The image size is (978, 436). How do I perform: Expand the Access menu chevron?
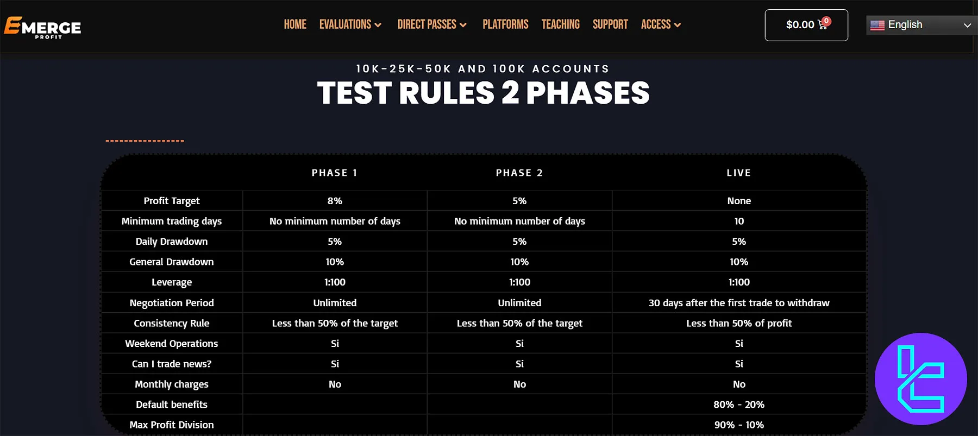(x=678, y=25)
